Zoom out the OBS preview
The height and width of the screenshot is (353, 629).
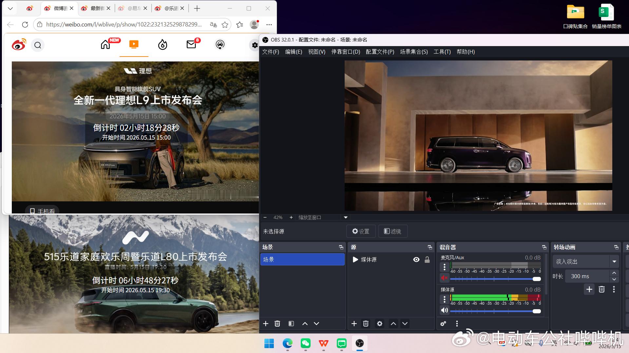[265, 217]
